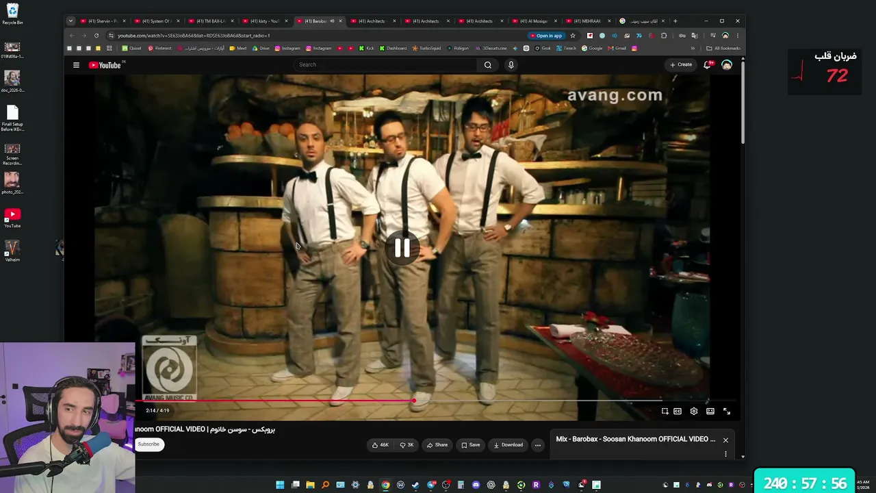Expand hidden bookmarks chevron

[x=693, y=49]
